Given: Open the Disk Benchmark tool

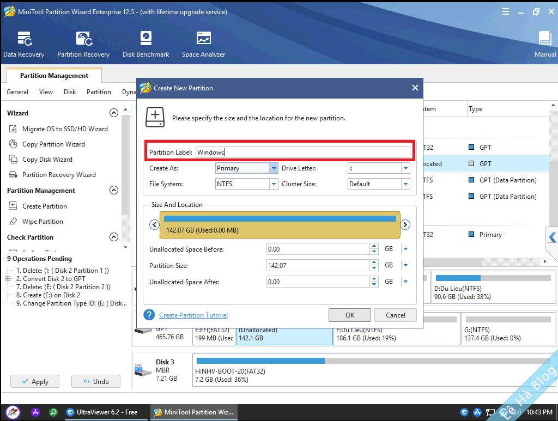Looking at the screenshot, I should click(x=146, y=44).
